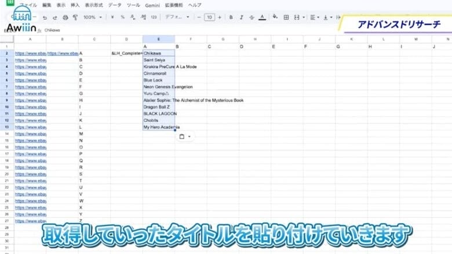The height and width of the screenshot is (254, 452).
Task: Expand the vertical align dropdown arrow
Action: (x=331, y=17)
